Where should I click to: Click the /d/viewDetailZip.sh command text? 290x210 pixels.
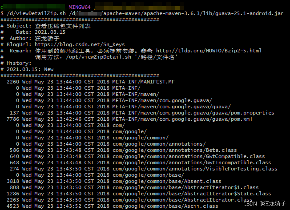coord(36,13)
